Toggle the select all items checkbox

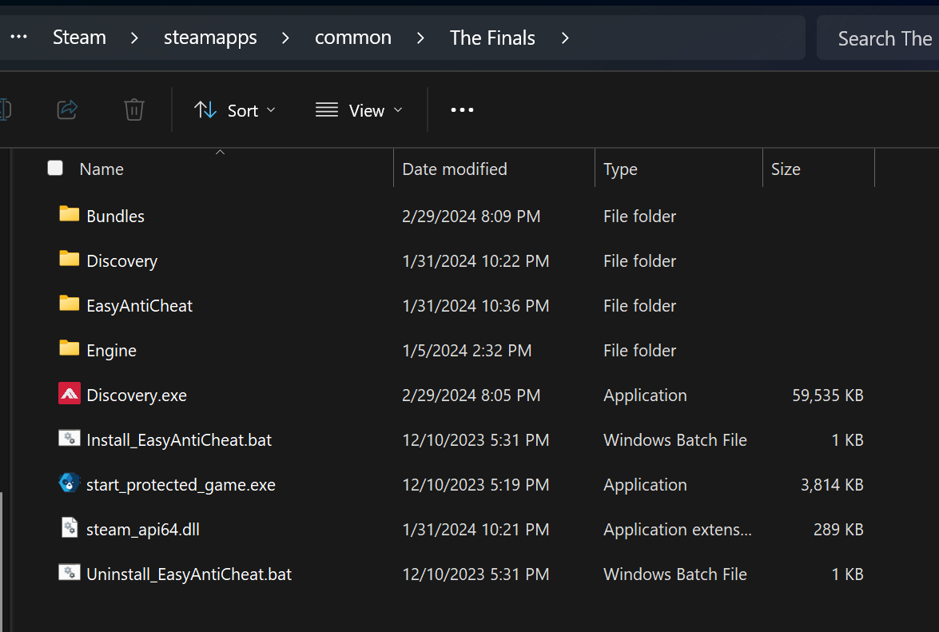[55, 168]
